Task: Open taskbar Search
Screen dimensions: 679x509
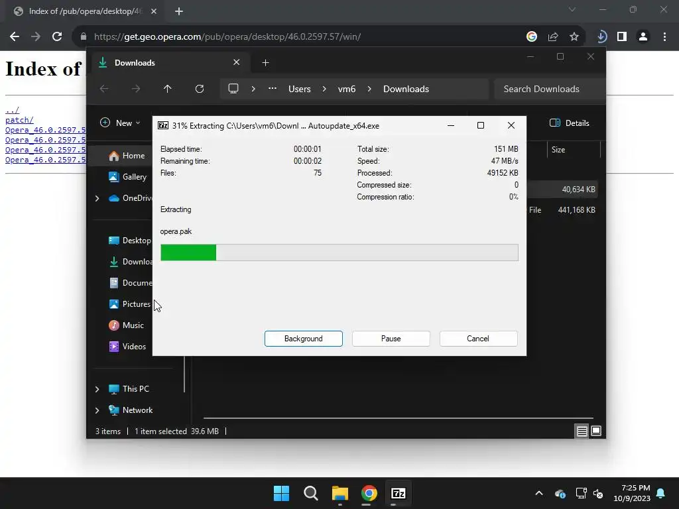Action: (311, 493)
